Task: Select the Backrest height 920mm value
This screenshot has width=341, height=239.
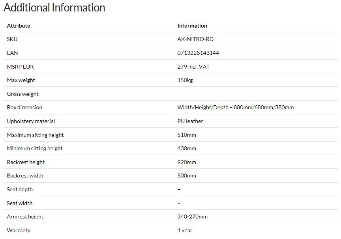Action: (187, 162)
